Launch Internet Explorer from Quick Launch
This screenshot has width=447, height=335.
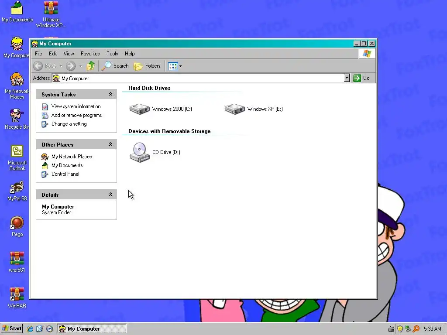pos(30,329)
